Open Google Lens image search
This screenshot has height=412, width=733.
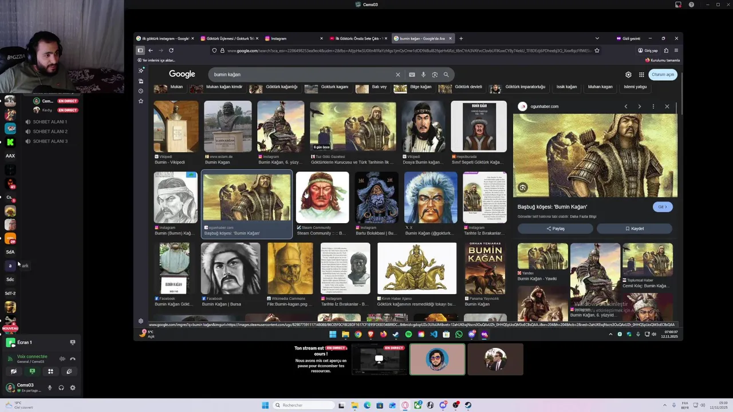click(435, 74)
